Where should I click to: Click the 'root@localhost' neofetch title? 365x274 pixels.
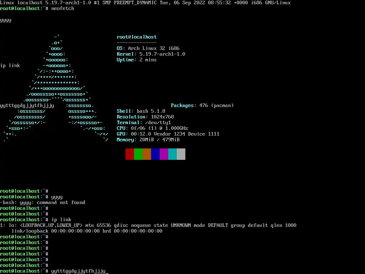137,37
